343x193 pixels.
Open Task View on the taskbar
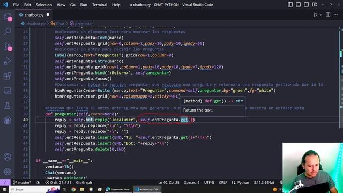(x=64, y=189)
